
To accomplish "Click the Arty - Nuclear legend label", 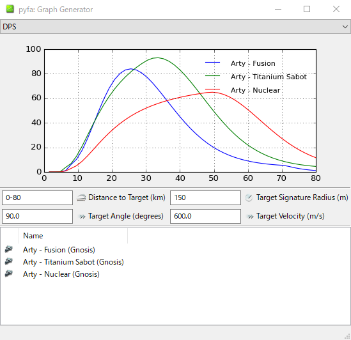I will pyautogui.click(x=255, y=90).
